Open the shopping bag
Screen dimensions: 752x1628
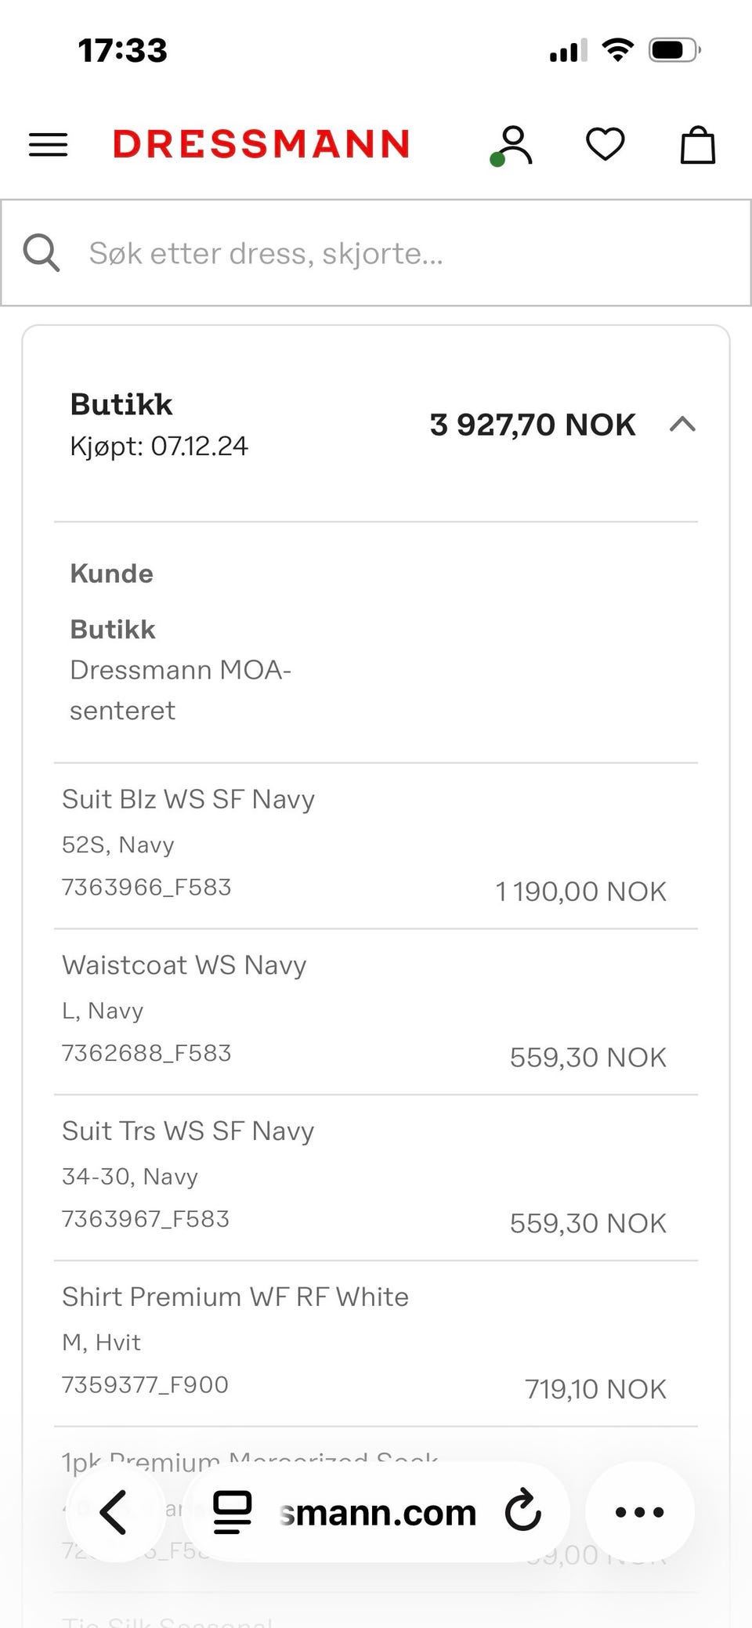[x=697, y=146]
